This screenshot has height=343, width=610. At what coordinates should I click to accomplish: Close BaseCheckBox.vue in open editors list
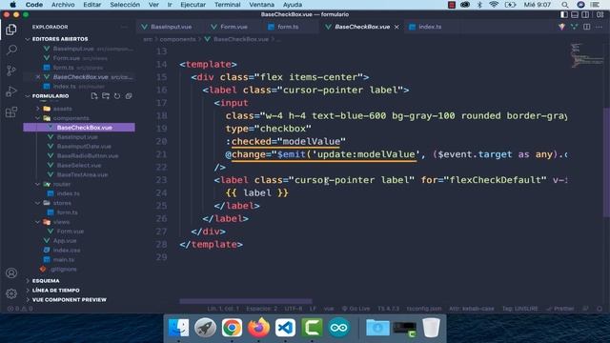[38, 77]
